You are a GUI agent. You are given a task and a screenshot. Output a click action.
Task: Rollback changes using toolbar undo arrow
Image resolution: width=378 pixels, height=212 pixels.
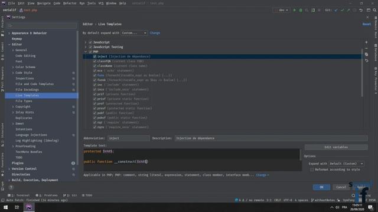pos(361,11)
